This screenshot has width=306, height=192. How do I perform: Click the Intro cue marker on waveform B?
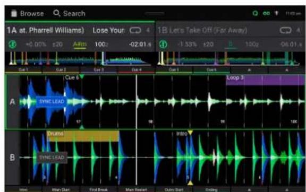[x=184, y=134]
